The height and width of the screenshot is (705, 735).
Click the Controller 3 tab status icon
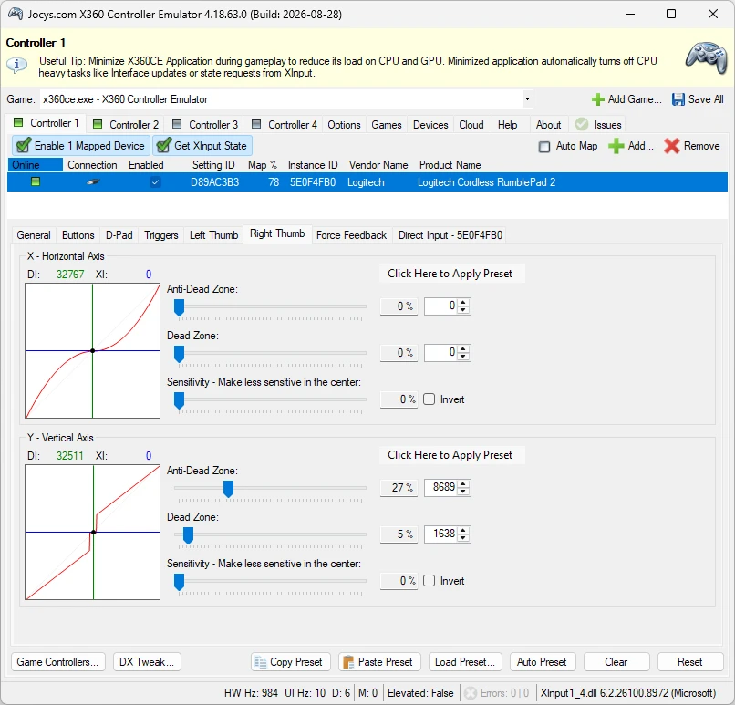(177, 124)
